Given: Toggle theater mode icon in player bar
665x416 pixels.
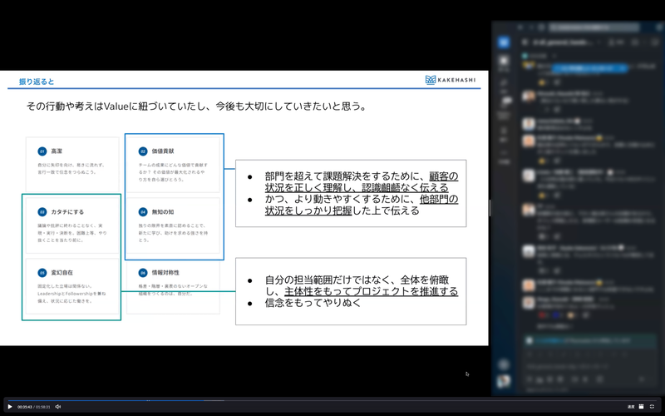Looking at the screenshot, I should tap(641, 407).
